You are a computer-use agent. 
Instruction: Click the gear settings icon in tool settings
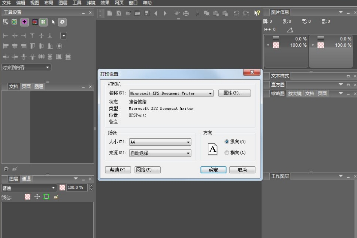coord(62,22)
